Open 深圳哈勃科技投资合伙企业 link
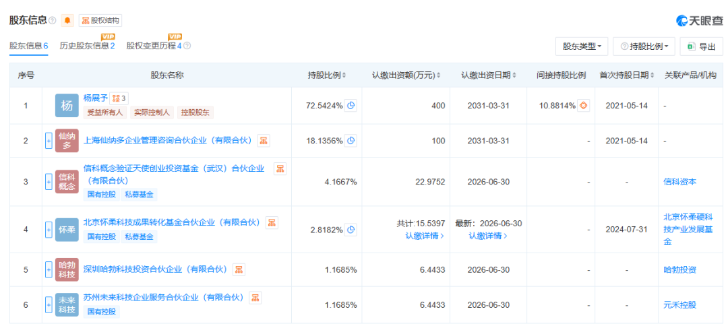Image resolution: width=728 pixels, height=330 pixels. 155,269
